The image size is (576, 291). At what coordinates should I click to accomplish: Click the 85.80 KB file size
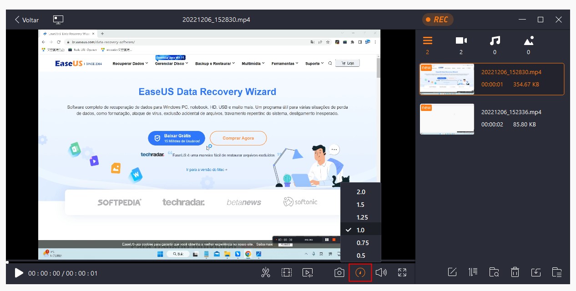(x=525, y=125)
